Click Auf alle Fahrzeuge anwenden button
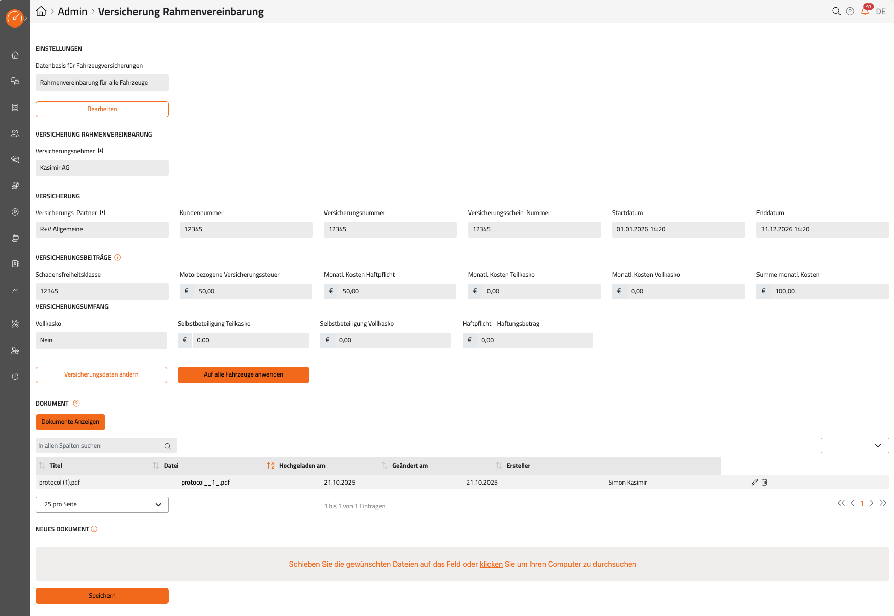This screenshot has width=894, height=616. (243, 374)
